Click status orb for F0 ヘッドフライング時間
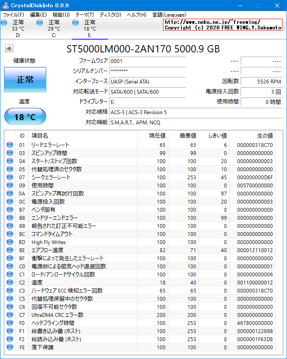 (10, 323)
